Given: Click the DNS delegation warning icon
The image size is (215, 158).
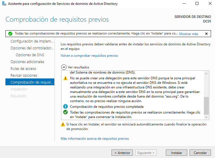Looking at the screenshot, I should point(65,78).
